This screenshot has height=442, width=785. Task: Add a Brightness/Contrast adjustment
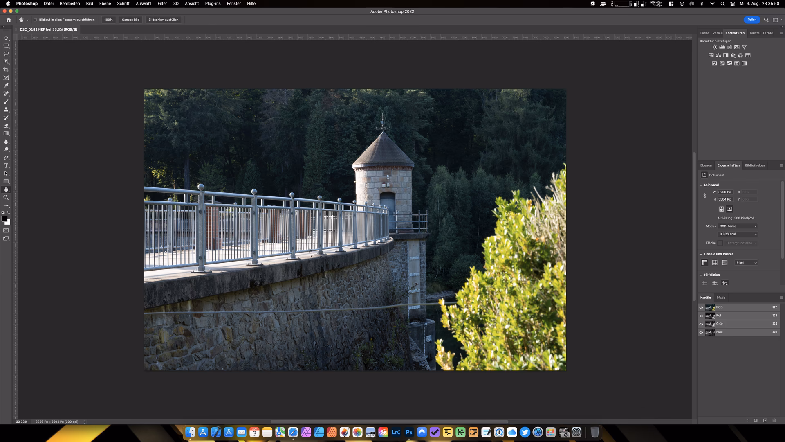pos(715,47)
